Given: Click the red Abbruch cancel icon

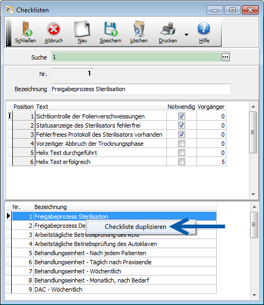Looking at the screenshot, I should point(53,29).
